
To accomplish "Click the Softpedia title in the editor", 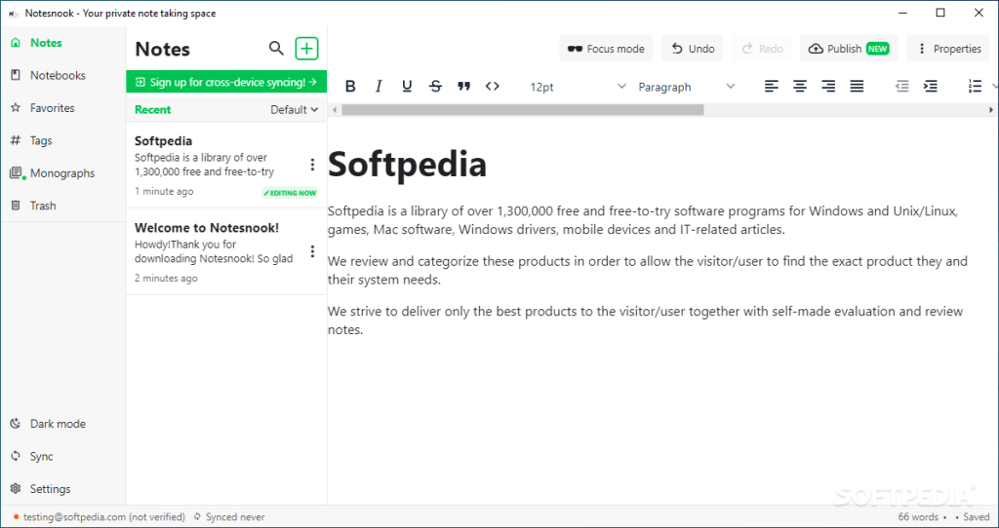I will pos(407,164).
